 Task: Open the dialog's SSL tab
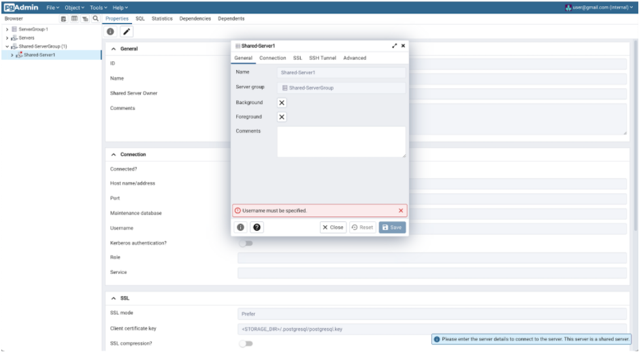[297, 58]
